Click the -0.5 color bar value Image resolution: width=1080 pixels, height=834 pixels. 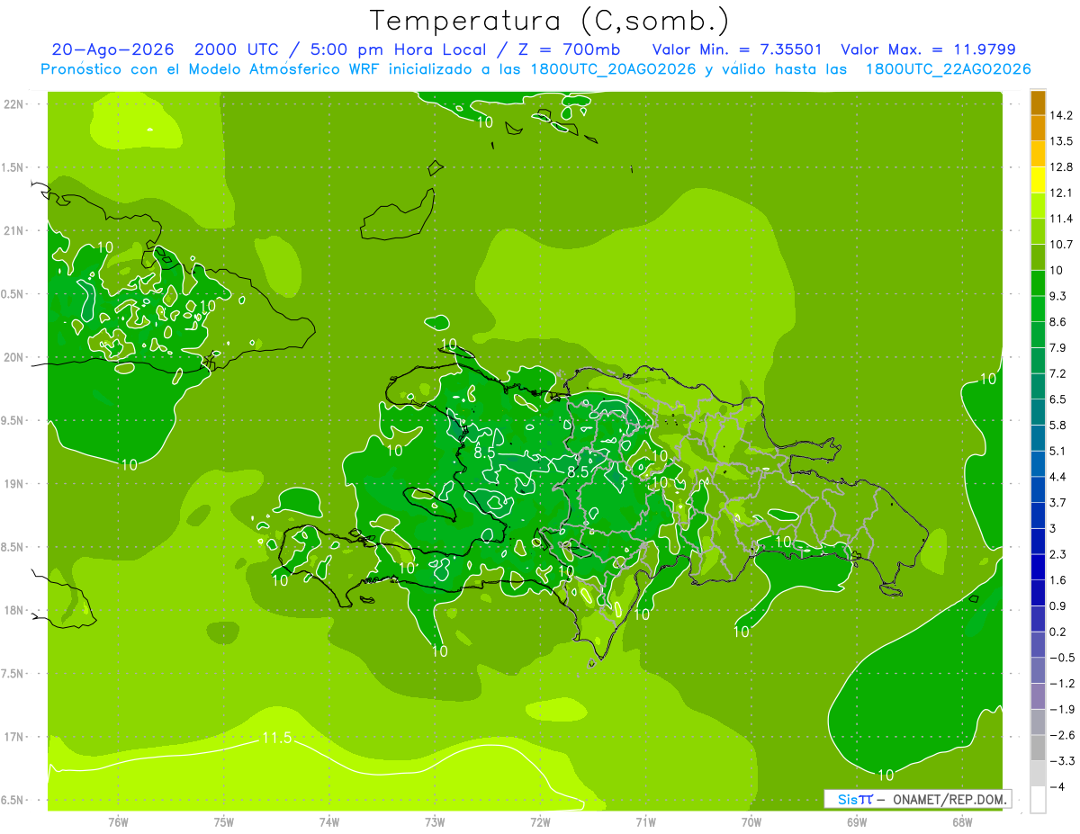(x=1062, y=658)
